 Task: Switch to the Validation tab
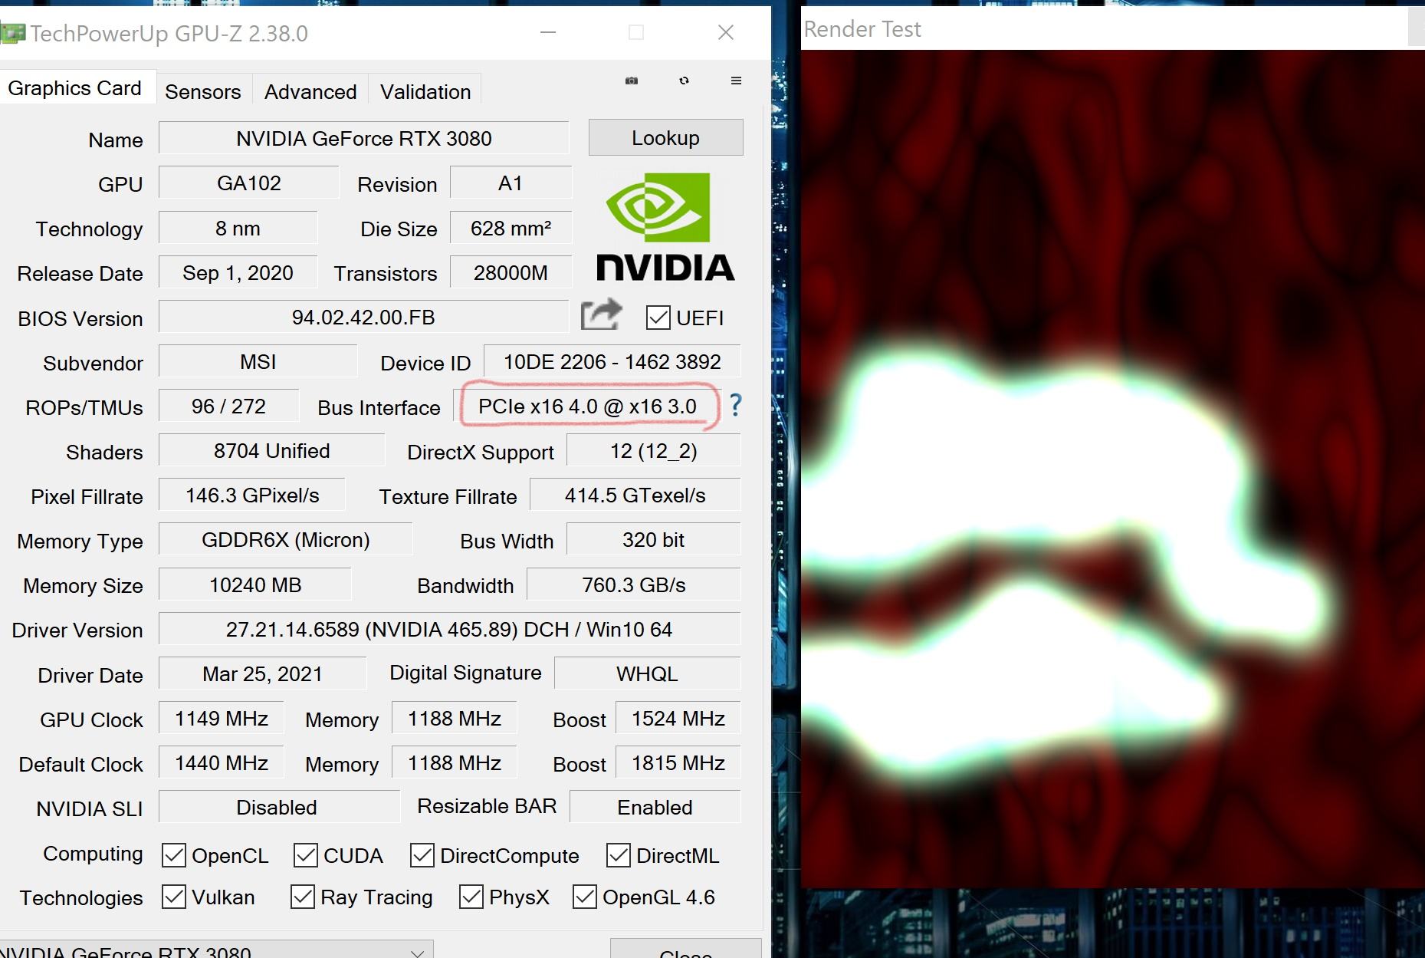[x=425, y=91]
